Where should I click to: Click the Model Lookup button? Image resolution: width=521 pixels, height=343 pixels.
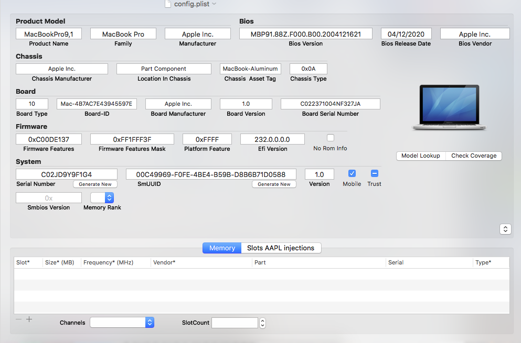(421, 156)
